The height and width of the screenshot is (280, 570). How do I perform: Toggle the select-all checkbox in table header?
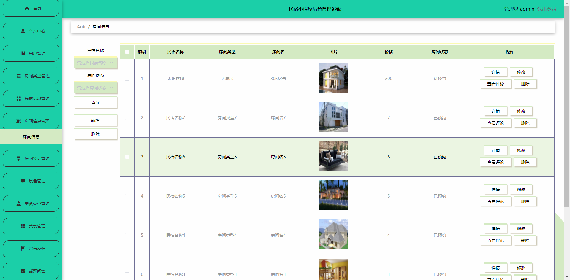pyautogui.click(x=127, y=52)
